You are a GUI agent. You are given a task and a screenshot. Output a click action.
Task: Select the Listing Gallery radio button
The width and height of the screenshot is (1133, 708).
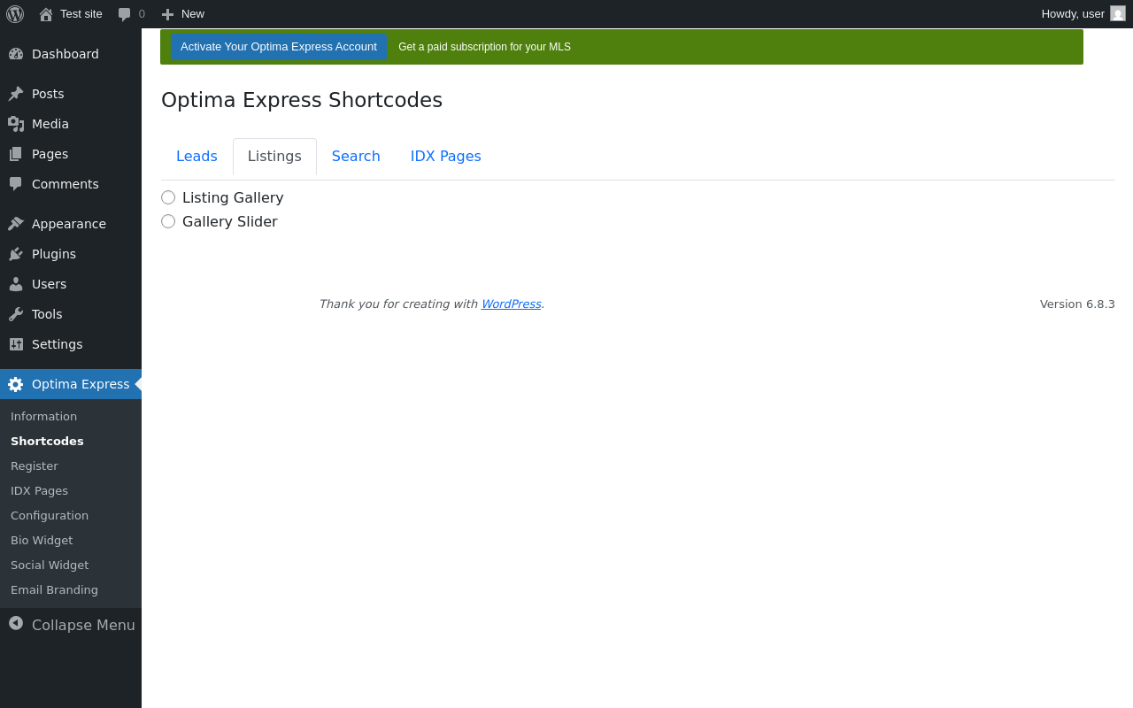(x=168, y=197)
